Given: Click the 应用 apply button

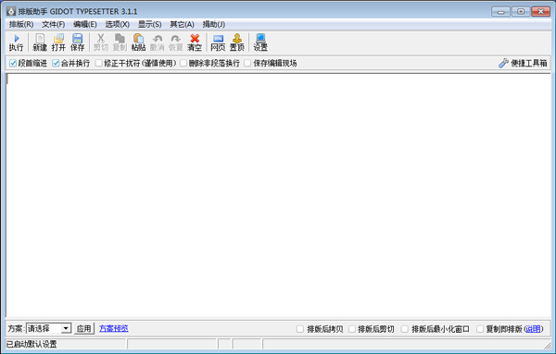Looking at the screenshot, I should (x=84, y=328).
